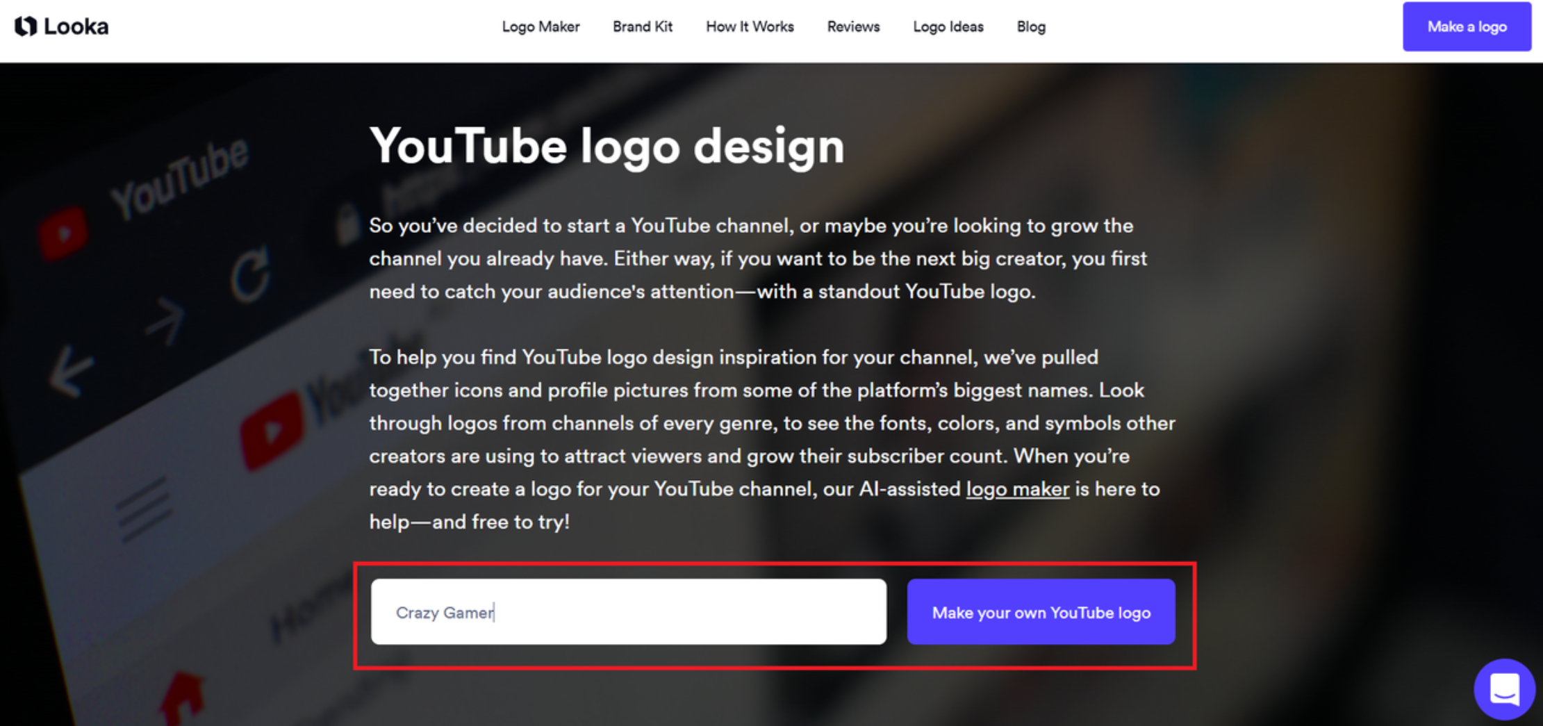Open the Looka Blog

tap(1031, 27)
